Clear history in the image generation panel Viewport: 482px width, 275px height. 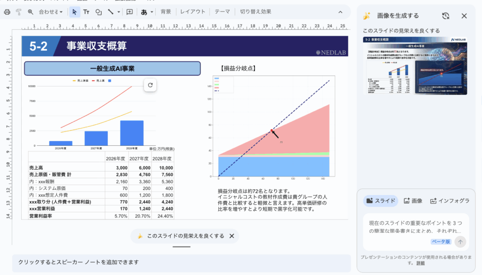446,16
